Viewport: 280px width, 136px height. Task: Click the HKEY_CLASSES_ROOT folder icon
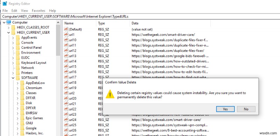[x=13, y=27]
